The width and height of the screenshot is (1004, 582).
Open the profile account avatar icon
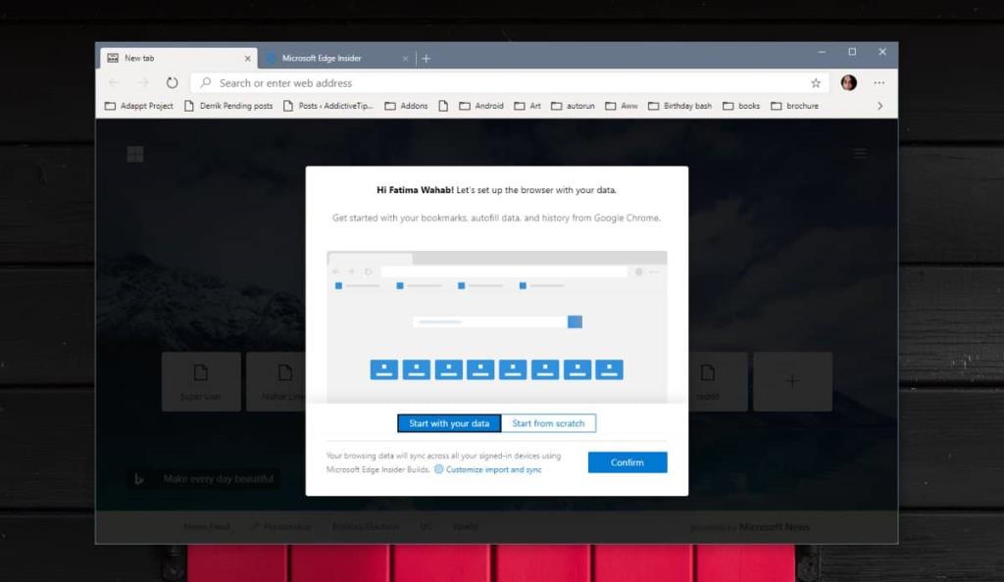click(x=848, y=83)
